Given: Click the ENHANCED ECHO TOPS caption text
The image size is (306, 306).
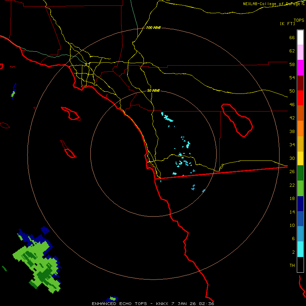Looking at the screenshot, I should [119, 304].
